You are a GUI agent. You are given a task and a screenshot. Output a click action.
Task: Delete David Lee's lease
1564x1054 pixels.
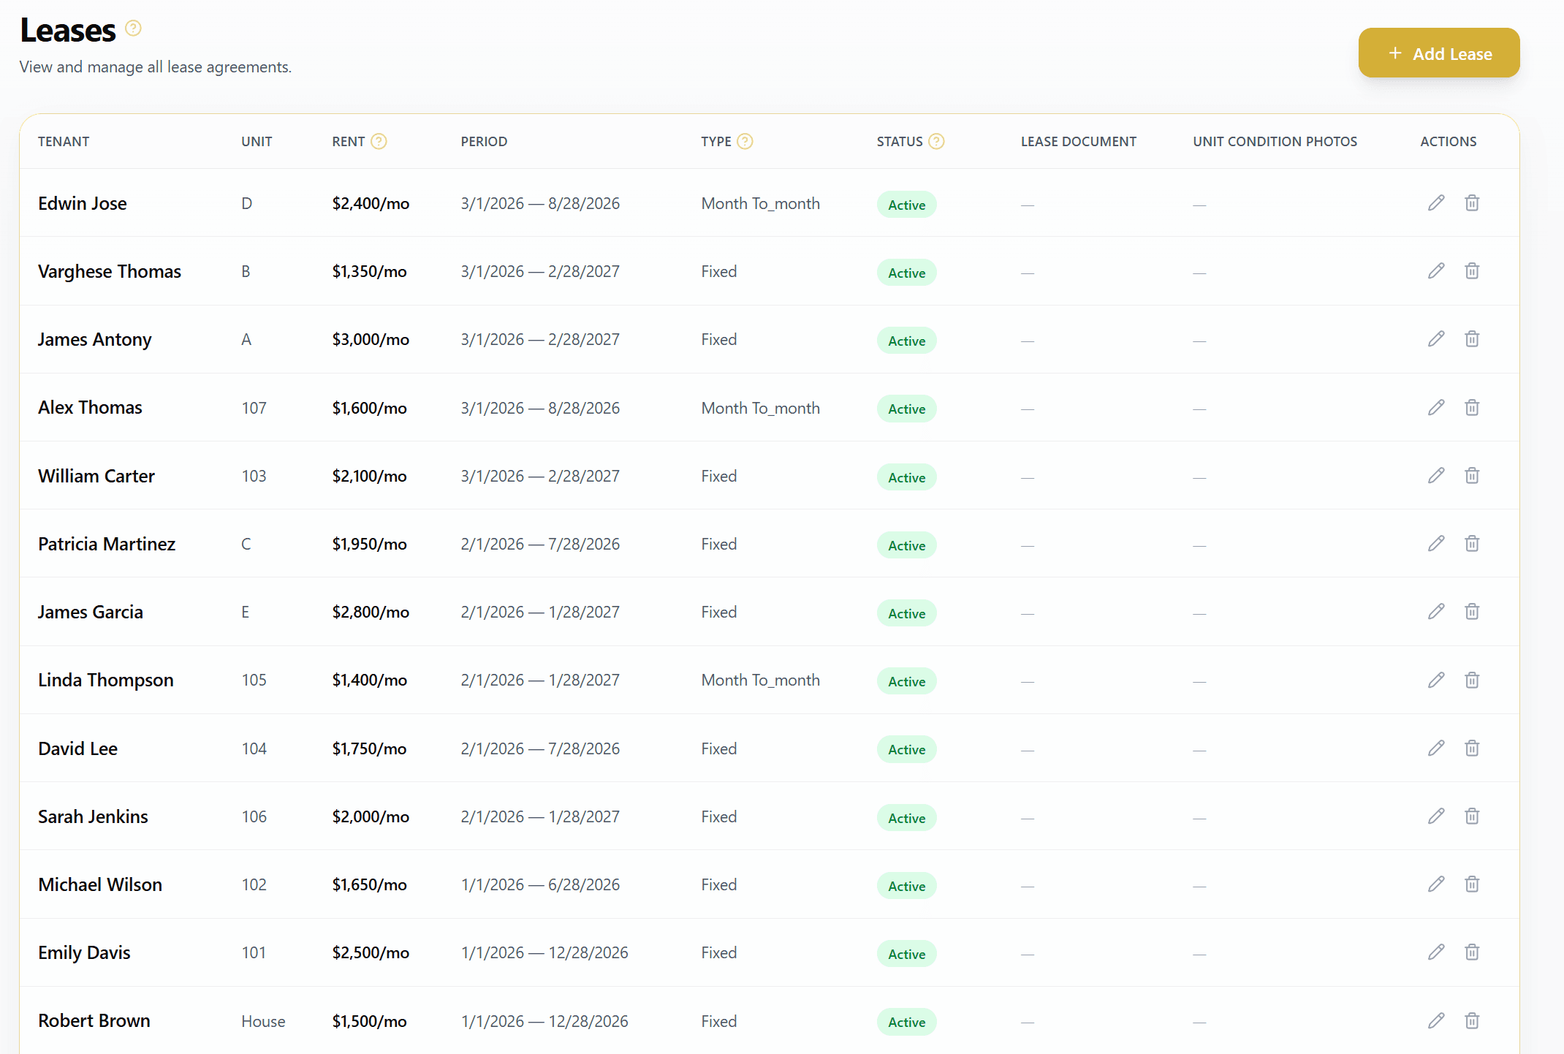pyautogui.click(x=1472, y=748)
